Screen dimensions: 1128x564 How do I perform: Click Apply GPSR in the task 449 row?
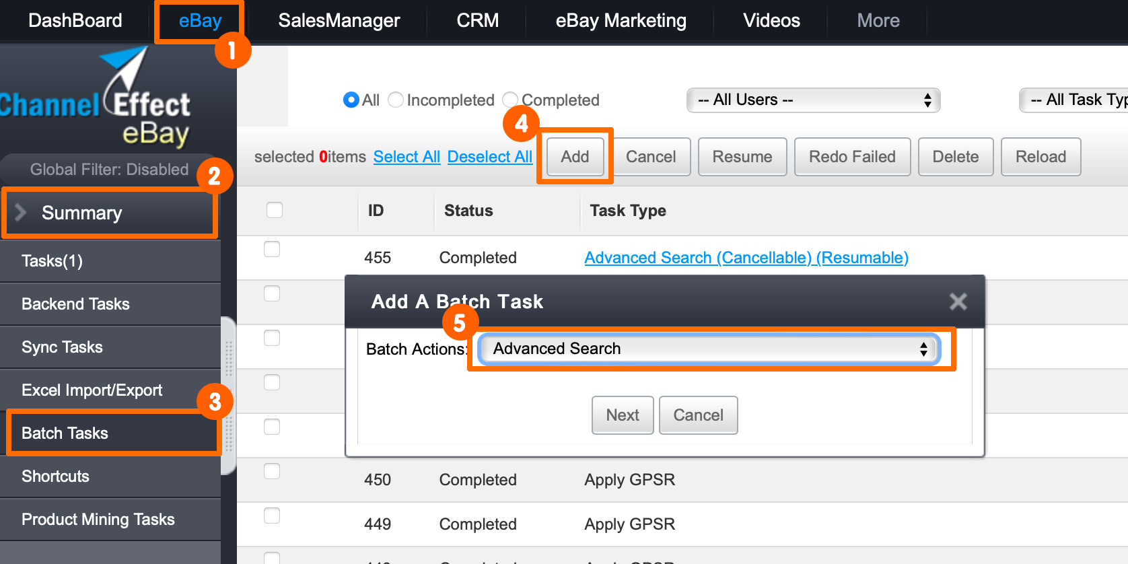click(x=629, y=524)
